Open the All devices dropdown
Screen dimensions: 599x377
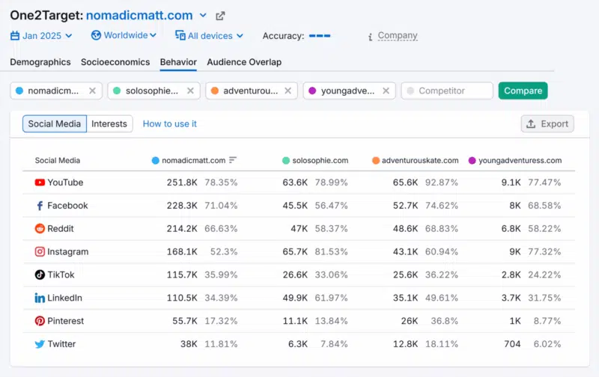(210, 35)
